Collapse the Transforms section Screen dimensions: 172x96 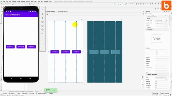coord(146,30)
